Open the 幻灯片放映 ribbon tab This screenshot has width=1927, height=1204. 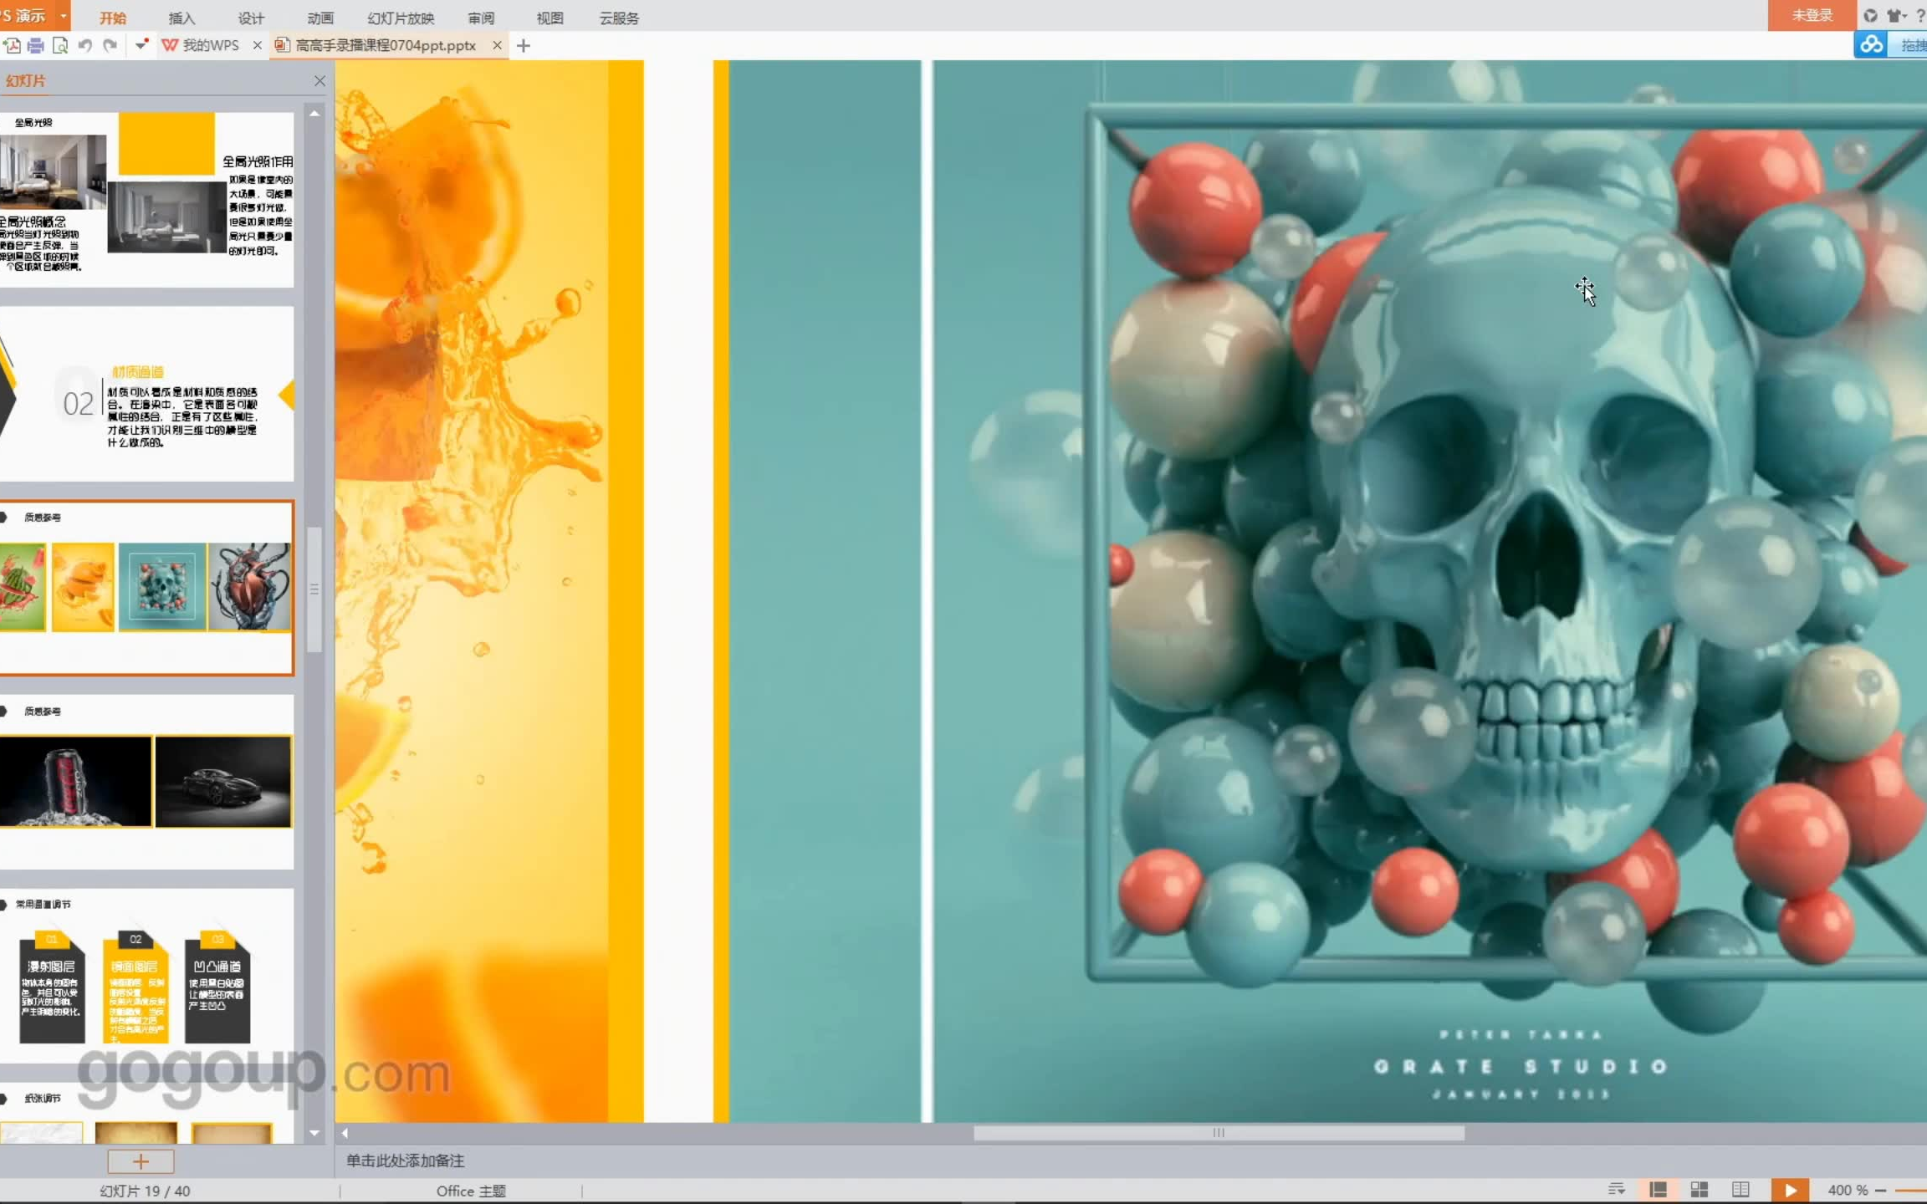pyautogui.click(x=401, y=18)
